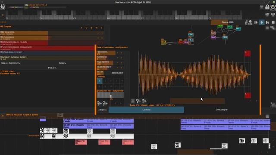Select the green module node on canvas

tap(220, 26)
